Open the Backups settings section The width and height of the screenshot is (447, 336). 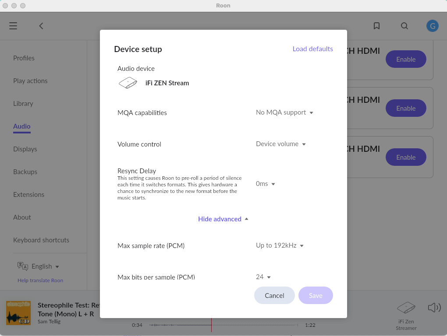[x=25, y=172]
